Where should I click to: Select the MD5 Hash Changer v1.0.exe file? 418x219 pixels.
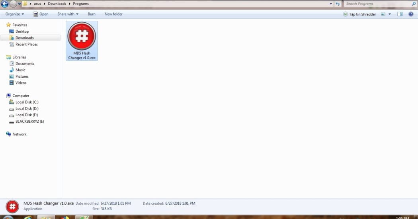[x=82, y=41]
